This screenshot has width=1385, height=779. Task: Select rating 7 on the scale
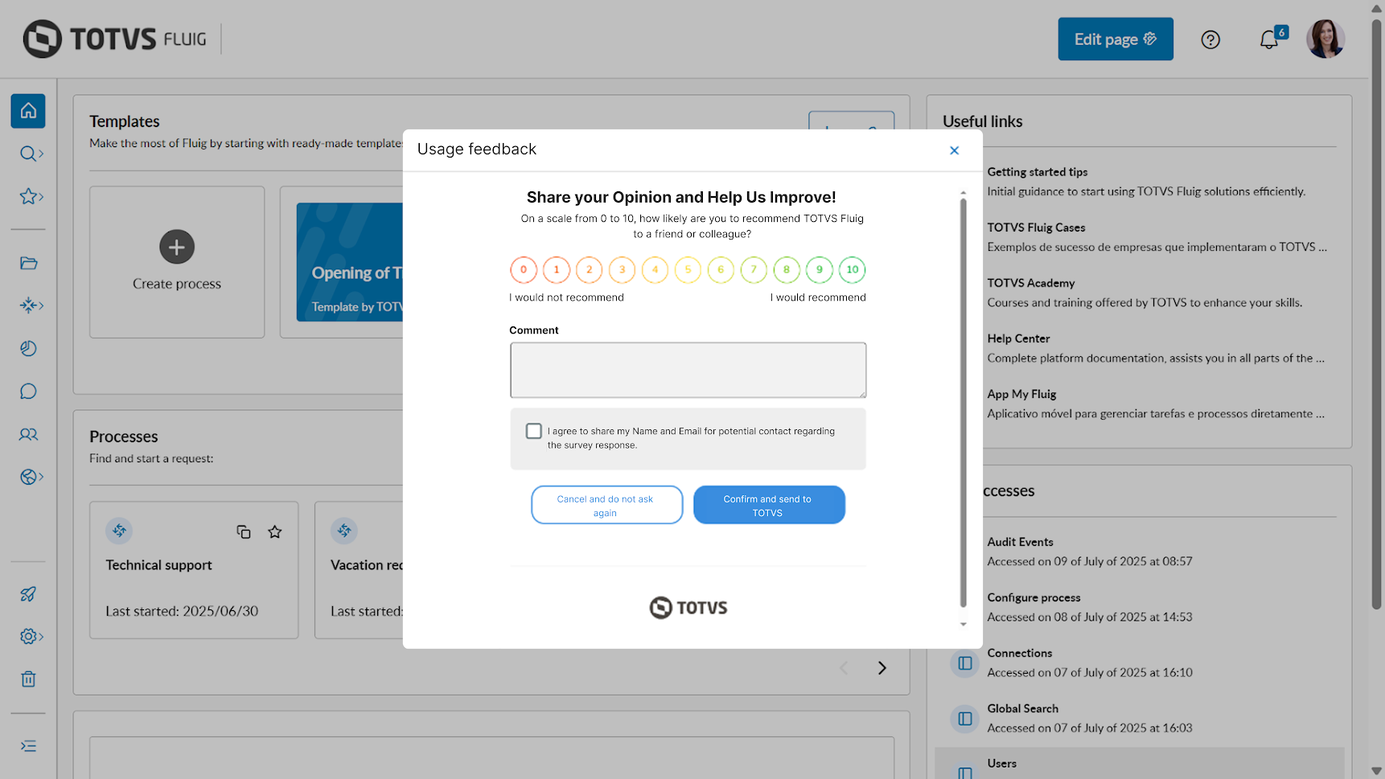pos(754,270)
